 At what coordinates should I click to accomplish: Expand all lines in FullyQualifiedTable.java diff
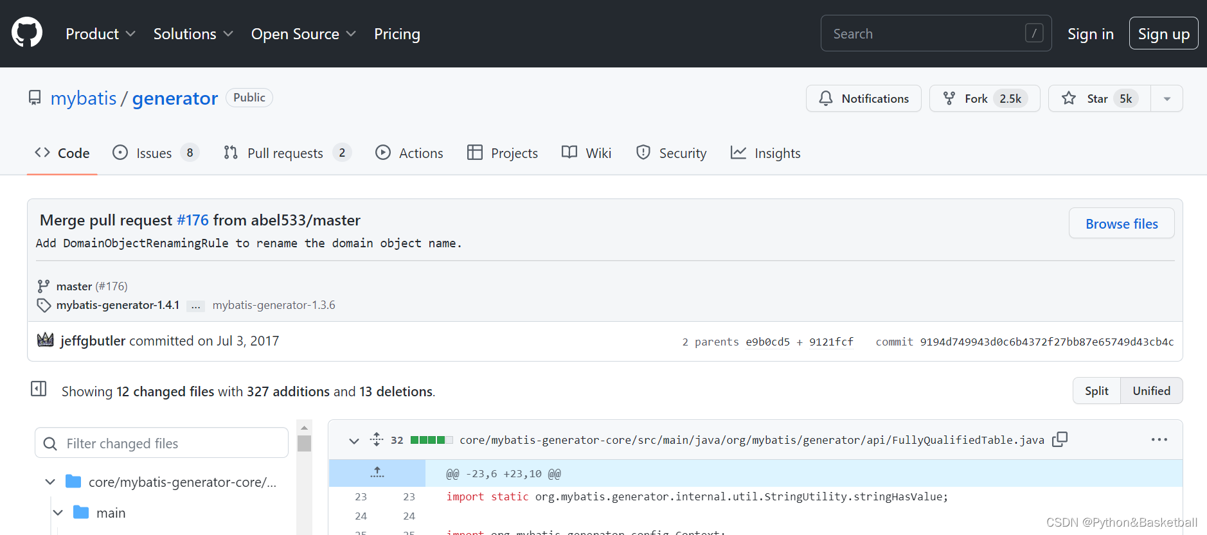click(x=377, y=439)
